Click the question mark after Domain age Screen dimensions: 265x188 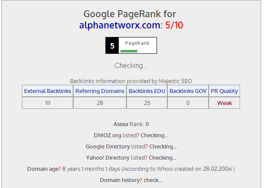click(60, 169)
